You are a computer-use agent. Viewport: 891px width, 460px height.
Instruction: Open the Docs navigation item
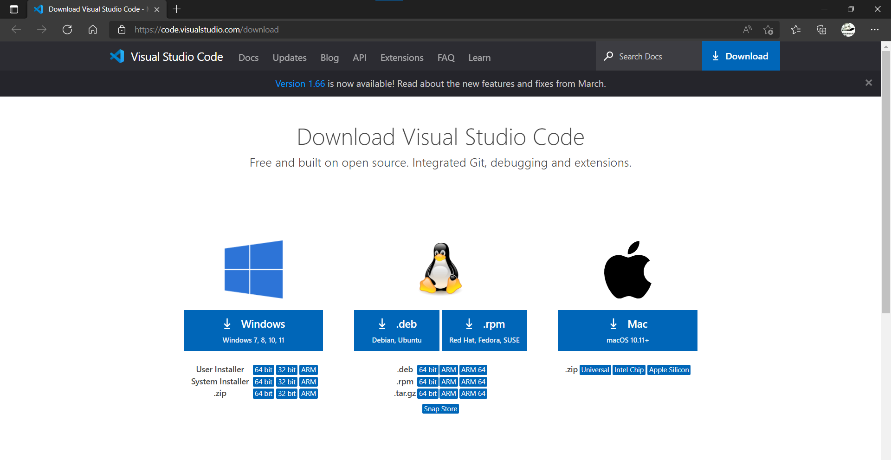click(248, 58)
